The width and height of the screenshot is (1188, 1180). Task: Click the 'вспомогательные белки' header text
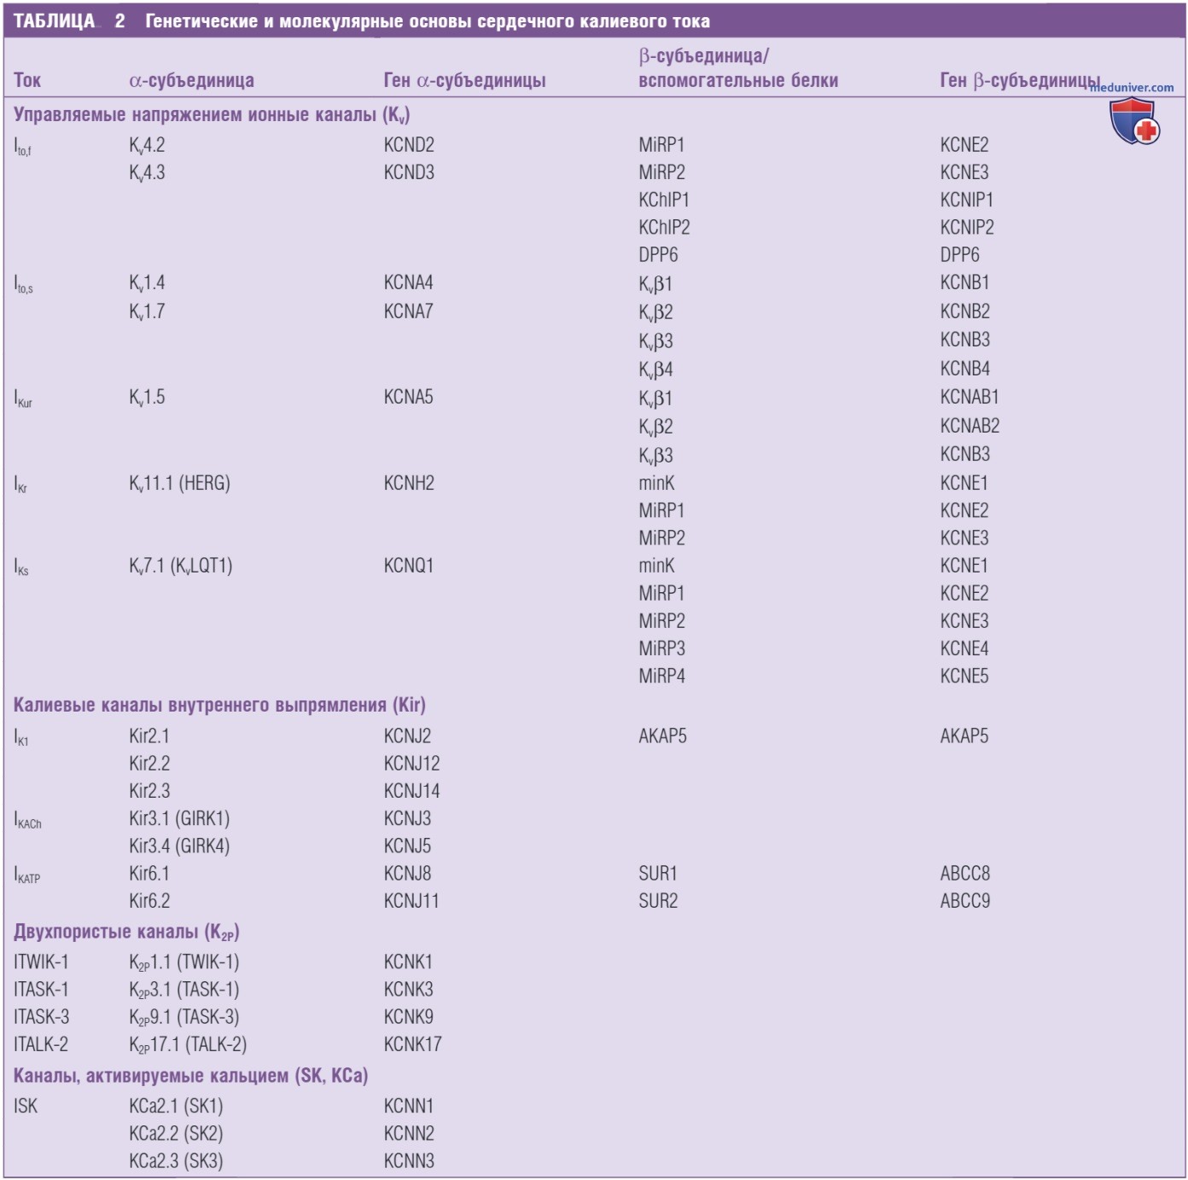click(x=738, y=80)
